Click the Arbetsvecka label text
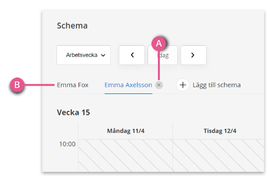The image size is (270, 179). pos(82,55)
